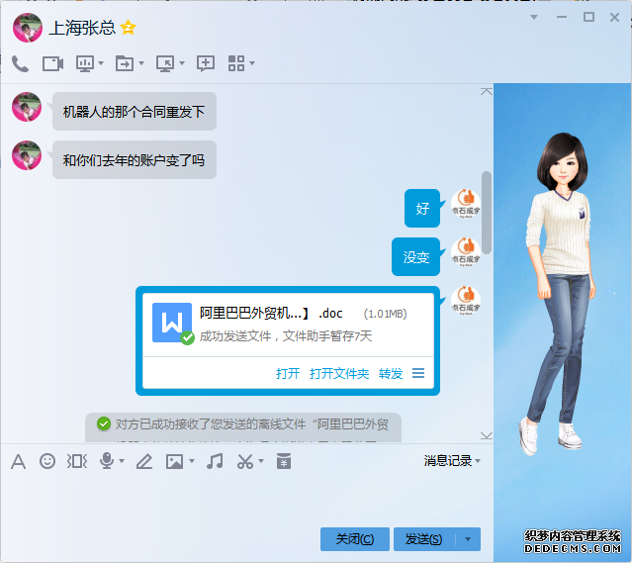The width and height of the screenshot is (632, 563).
Task: Expand the microphone options arrow
Action: pos(122,460)
